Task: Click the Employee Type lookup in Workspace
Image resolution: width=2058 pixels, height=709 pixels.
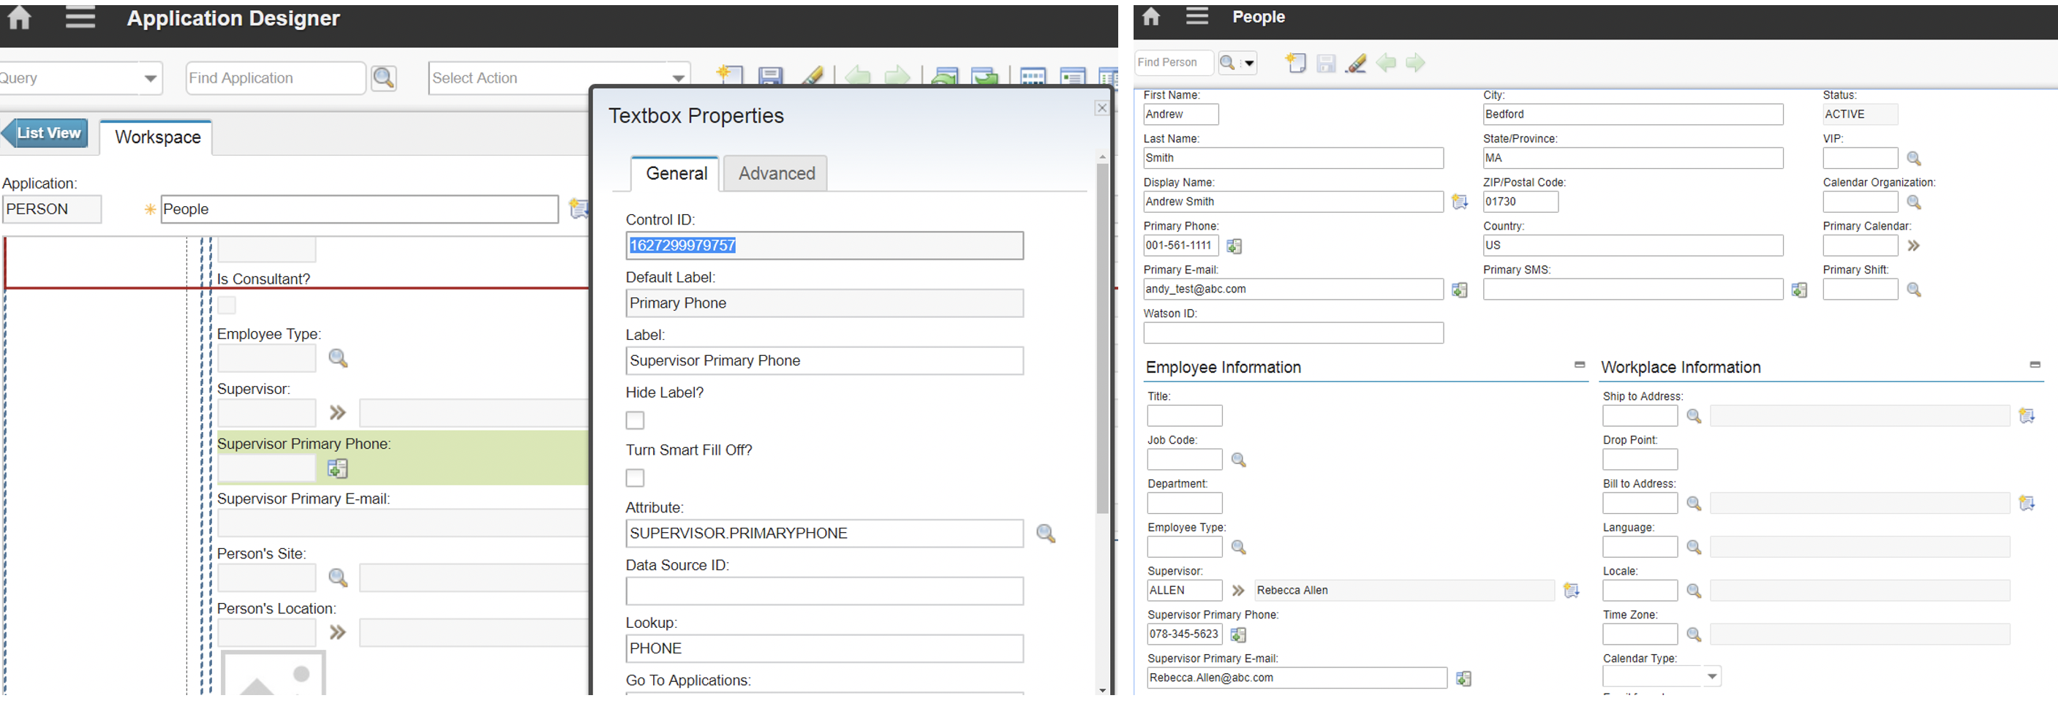Action: [x=338, y=358]
